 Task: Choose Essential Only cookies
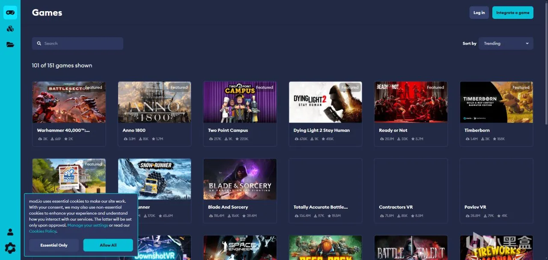54,245
